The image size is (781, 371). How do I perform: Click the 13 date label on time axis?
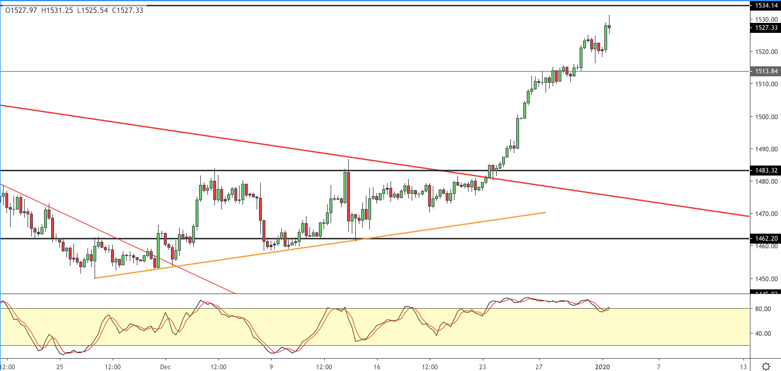point(744,366)
